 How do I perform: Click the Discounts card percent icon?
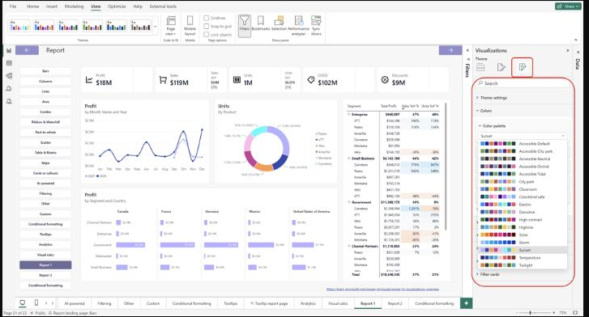(385, 79)
